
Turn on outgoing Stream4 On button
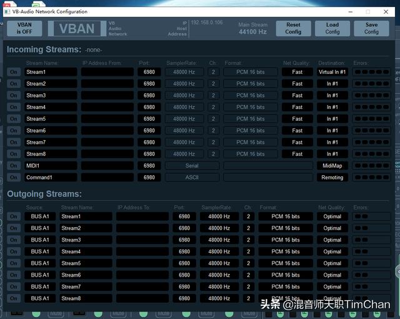click(x=14, y=251)
